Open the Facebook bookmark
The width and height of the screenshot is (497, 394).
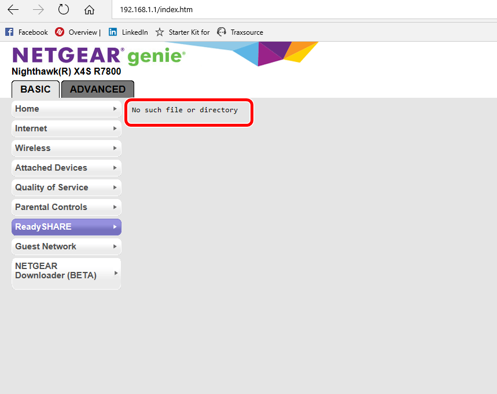[26, 32]
